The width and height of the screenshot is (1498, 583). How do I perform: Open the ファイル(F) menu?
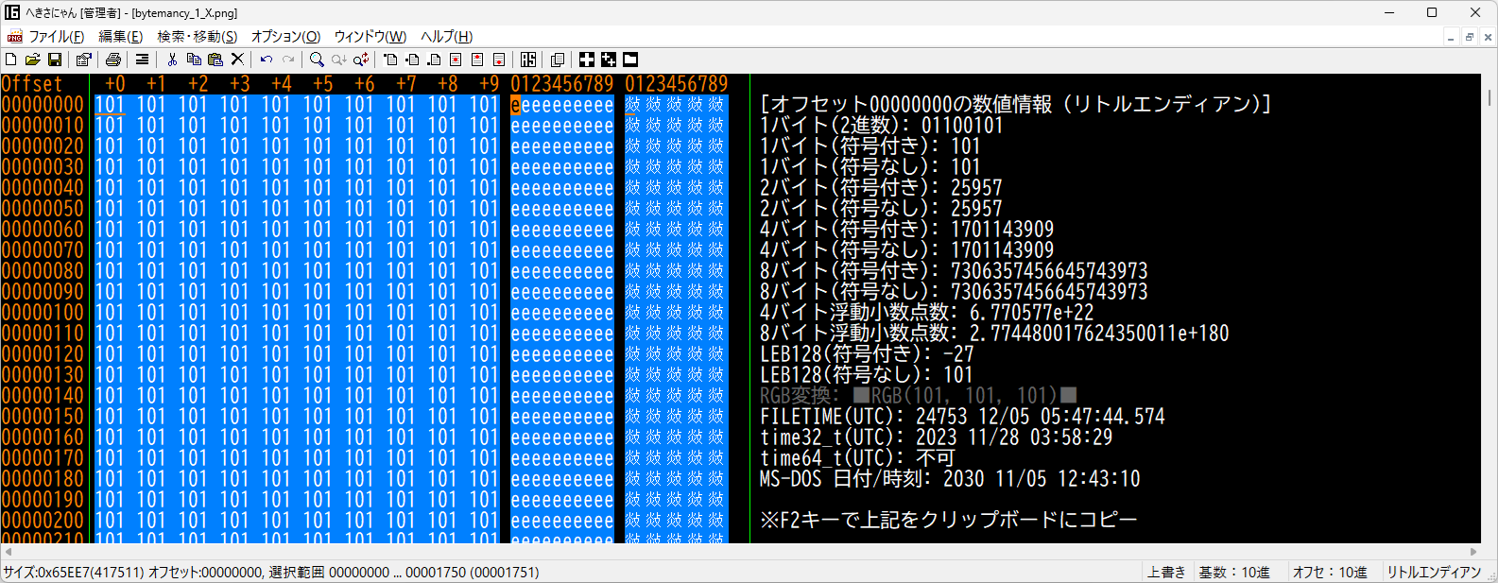tap(57, 37)
